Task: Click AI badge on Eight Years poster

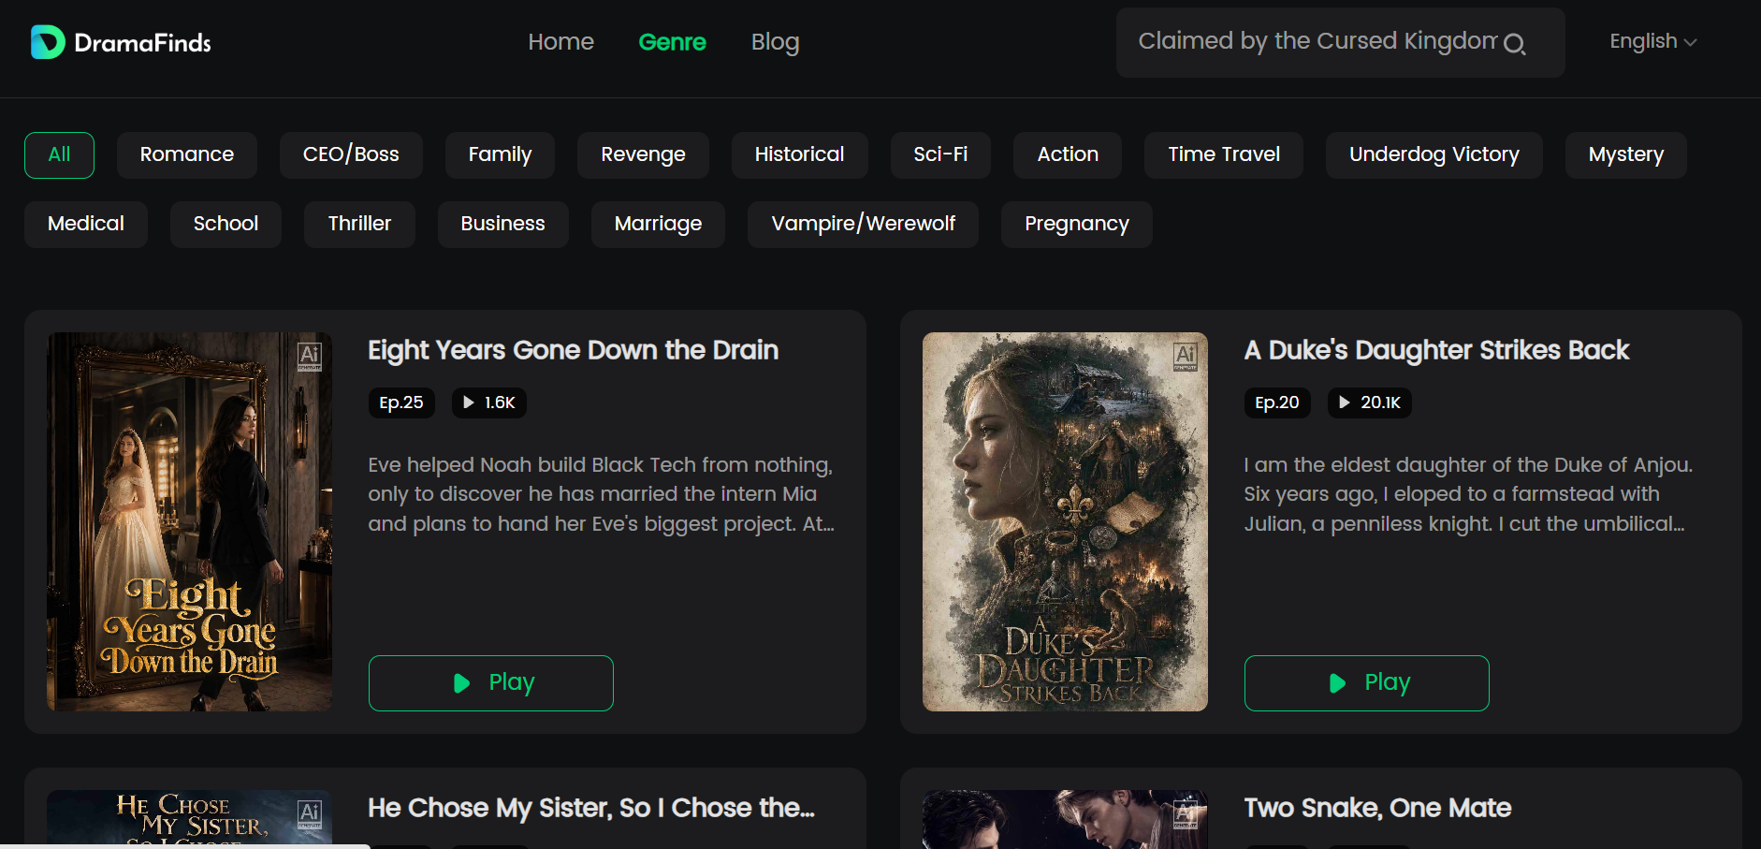Action: (310, 357)
